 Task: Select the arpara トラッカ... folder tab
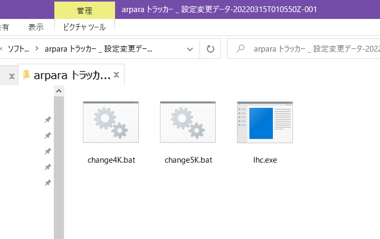71,75
